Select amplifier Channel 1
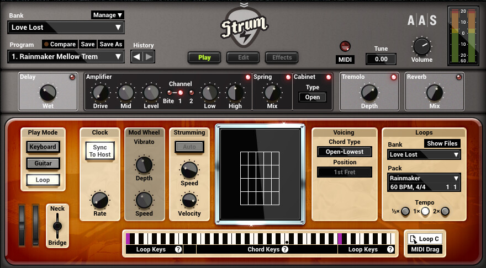Image resolution: width=486 pixels, height=268 pixels. (x=181, y=93)
